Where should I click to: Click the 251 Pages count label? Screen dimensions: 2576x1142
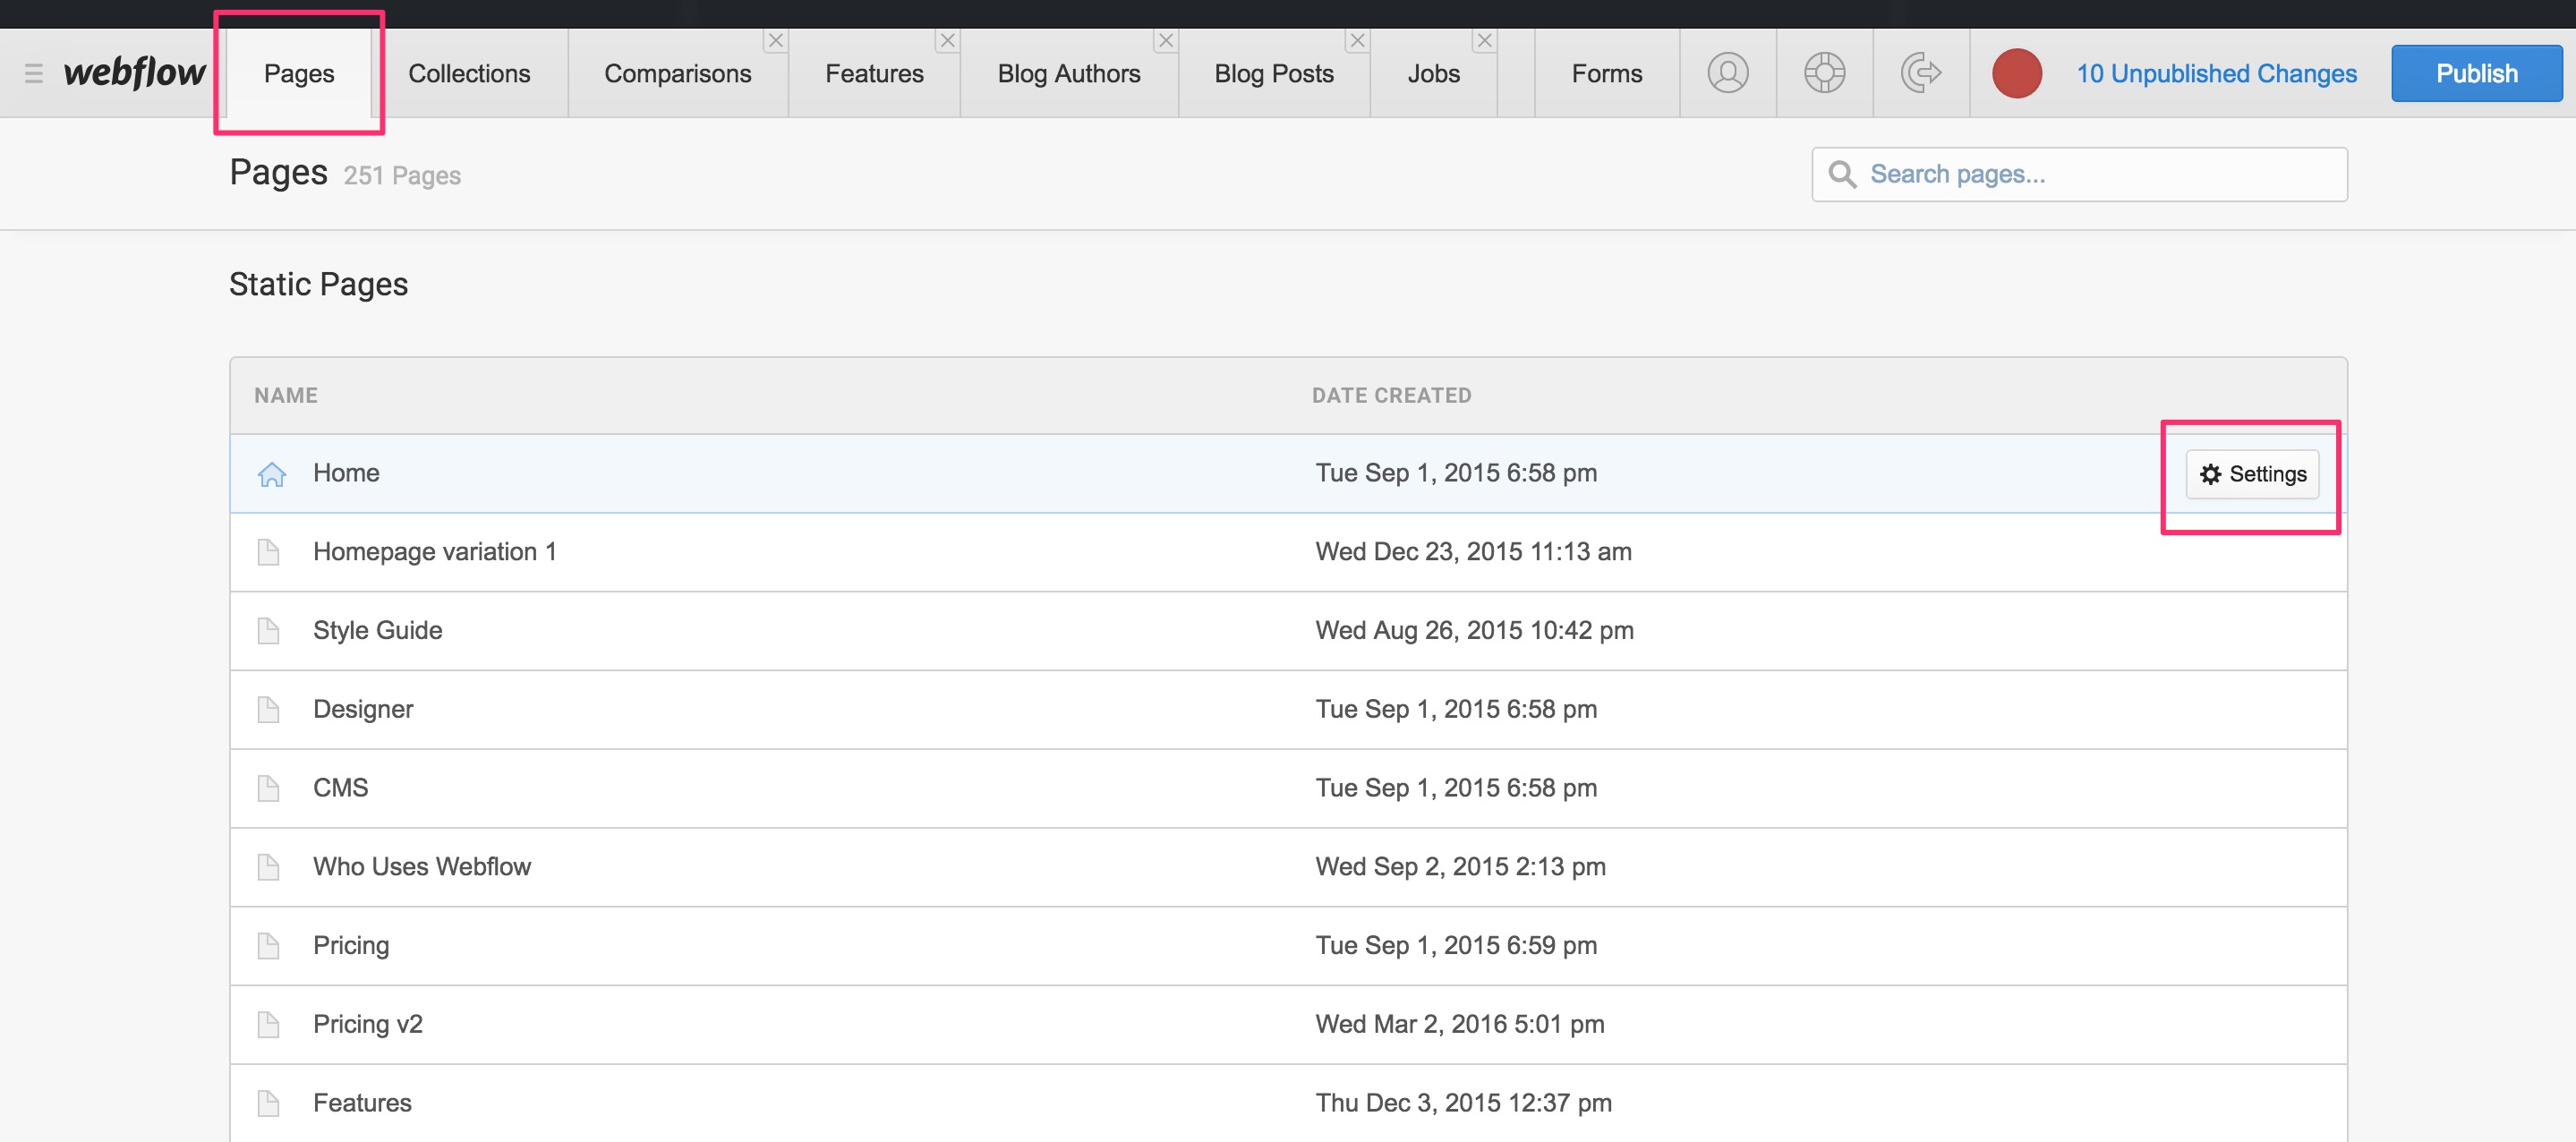(402, 176)
